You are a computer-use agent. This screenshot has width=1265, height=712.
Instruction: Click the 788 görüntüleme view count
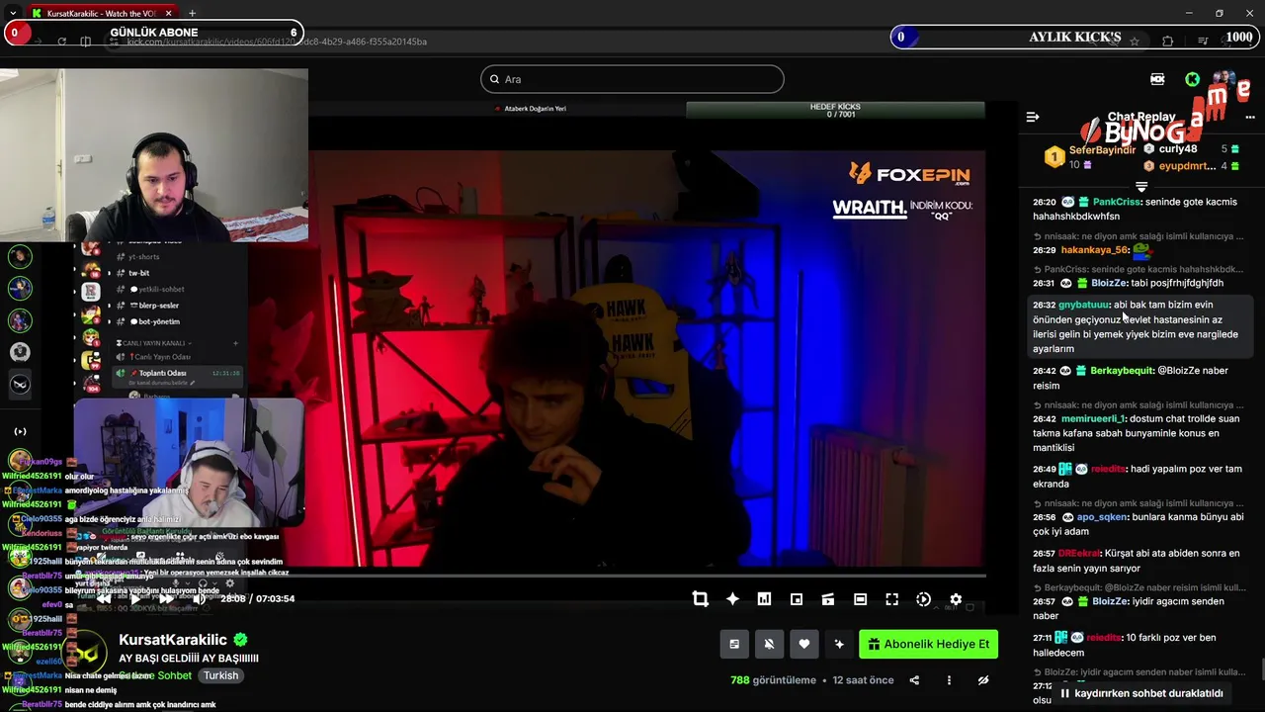pos(773,680)
